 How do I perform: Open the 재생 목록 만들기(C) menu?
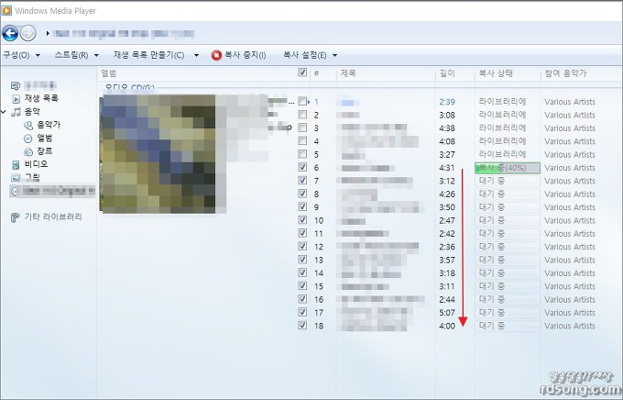click(148, 55)
